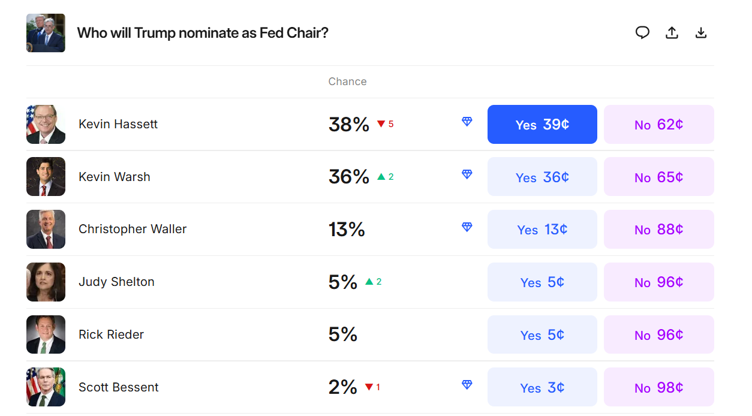
Task: Click the market's main thumbnail image
Action: point(46,33)
